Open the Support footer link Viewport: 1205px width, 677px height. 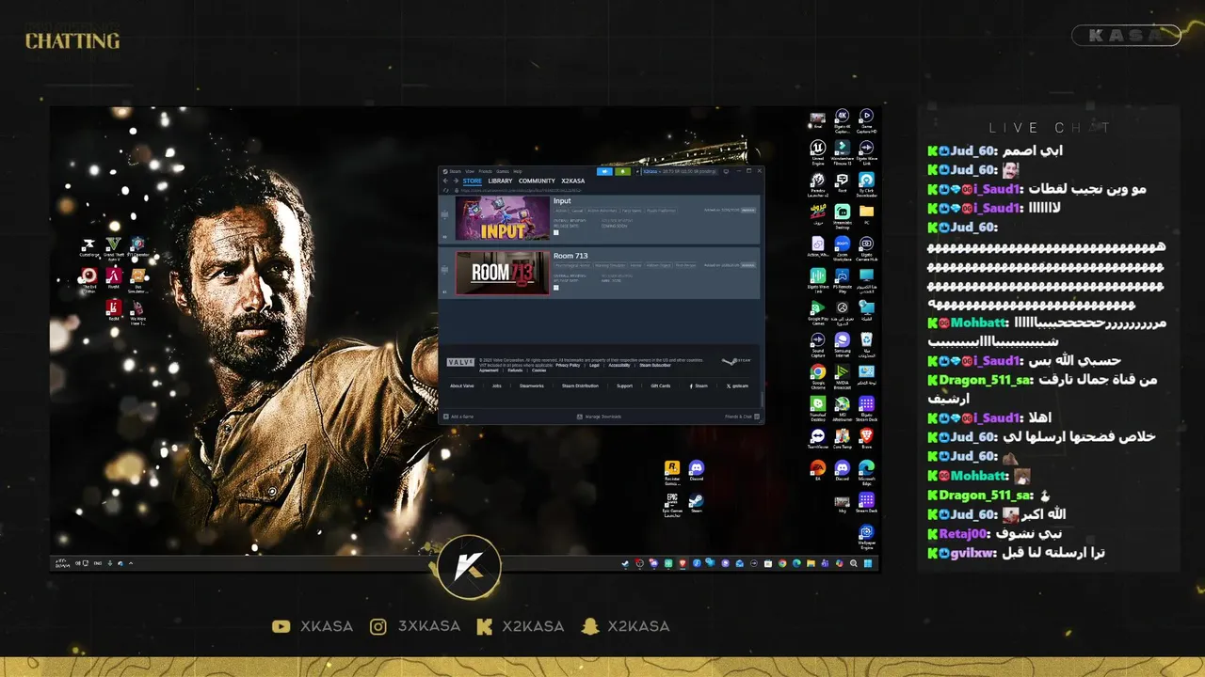pyautogui.click(x=625, y=386)
